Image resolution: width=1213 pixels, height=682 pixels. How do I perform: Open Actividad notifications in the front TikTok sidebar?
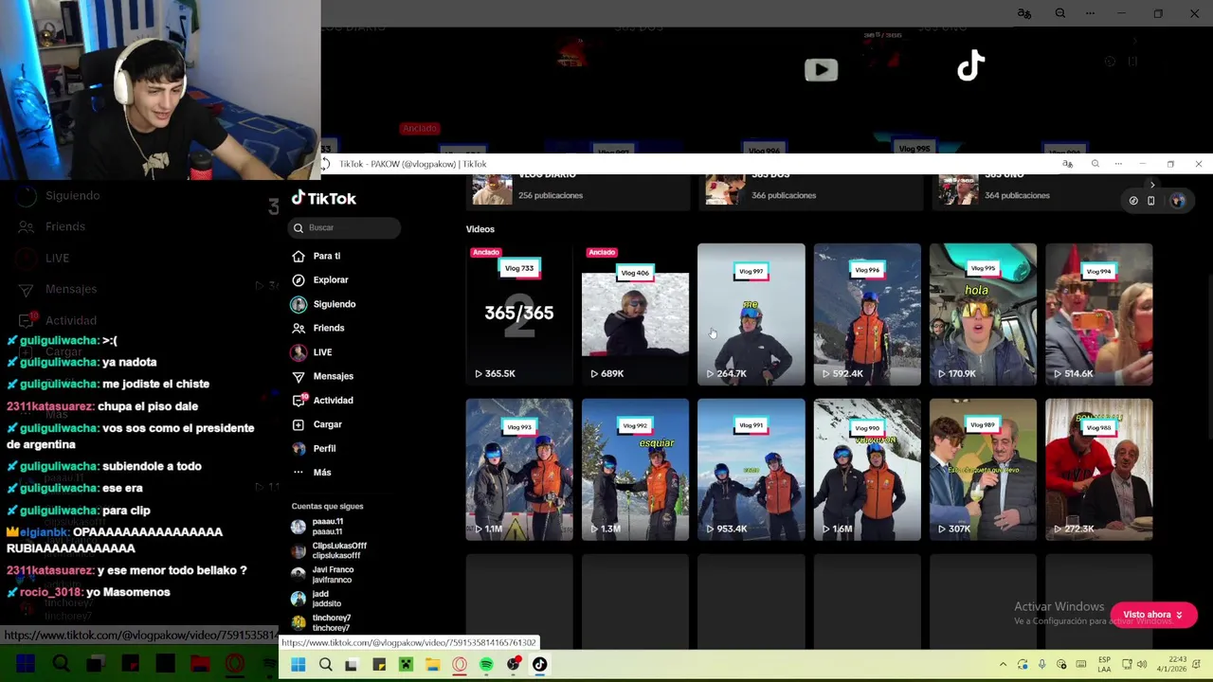[x=322, y=400]
